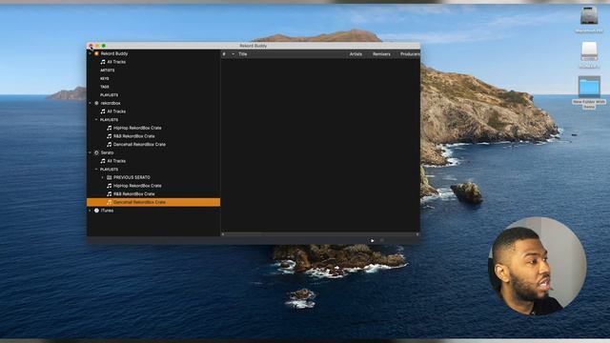
Task: Click music note icon of Serato R&B crate
Action: (110, 193)
